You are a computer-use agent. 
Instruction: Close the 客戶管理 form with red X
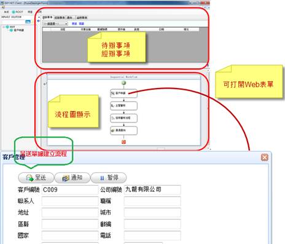coord(265,157)
